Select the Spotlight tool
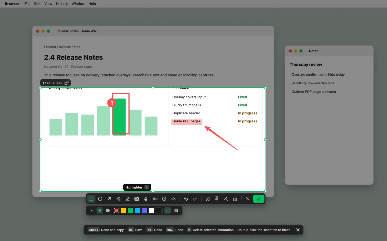Viewport: 387px width, 241px height. (x=173, y=199)
